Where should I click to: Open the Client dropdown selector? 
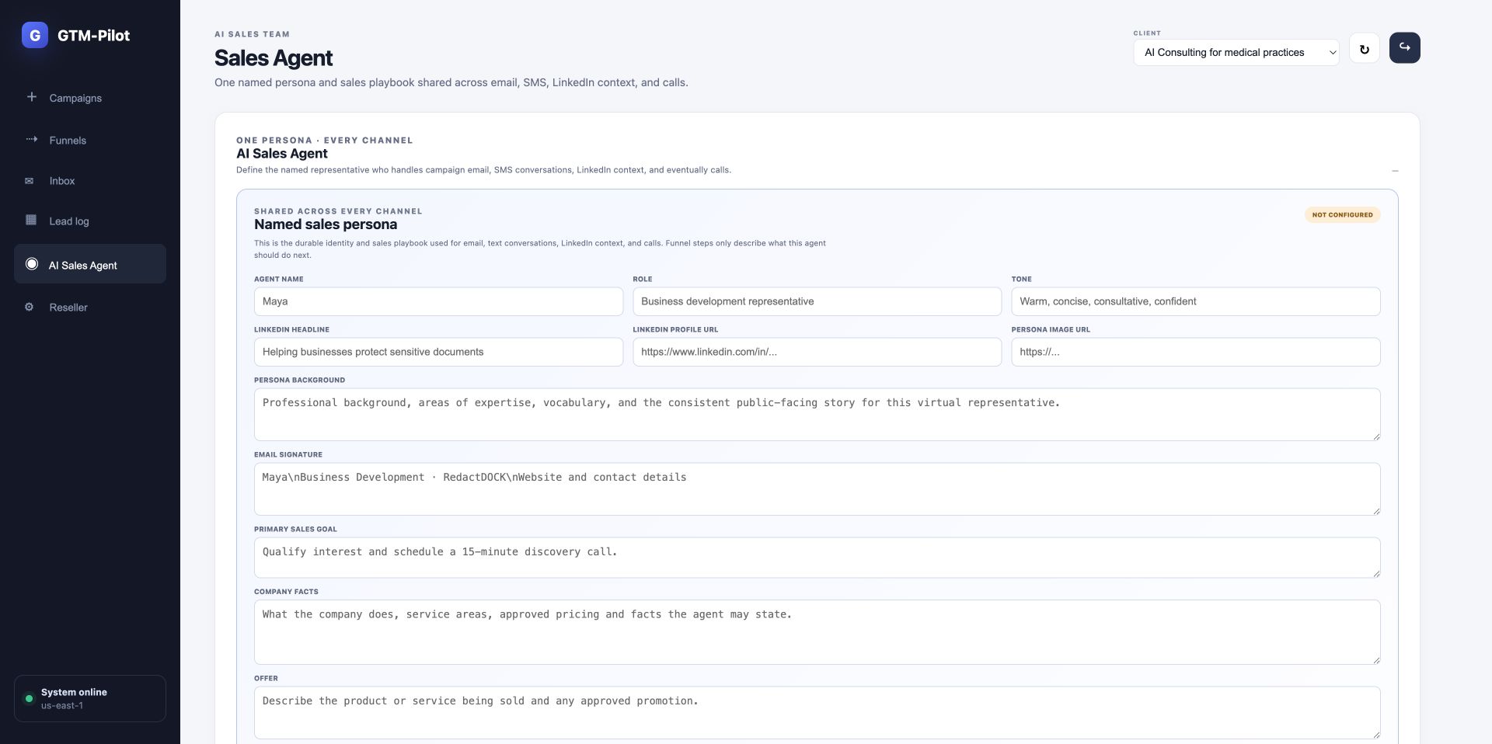point(1236,53)
